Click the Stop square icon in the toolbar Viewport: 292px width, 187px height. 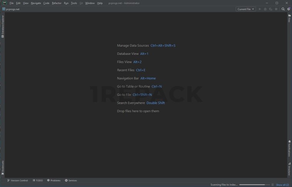click(276, 9)
